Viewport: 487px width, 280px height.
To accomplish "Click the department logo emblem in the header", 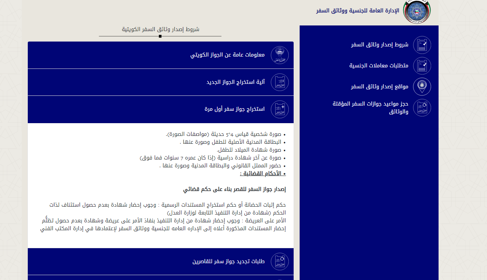I will tap(417, 11).
